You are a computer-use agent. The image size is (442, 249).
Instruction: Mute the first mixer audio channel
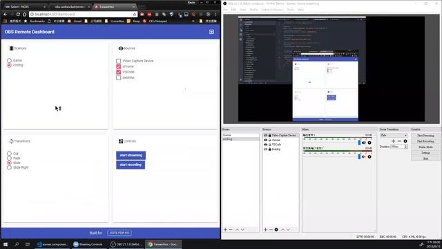point(364,143)
